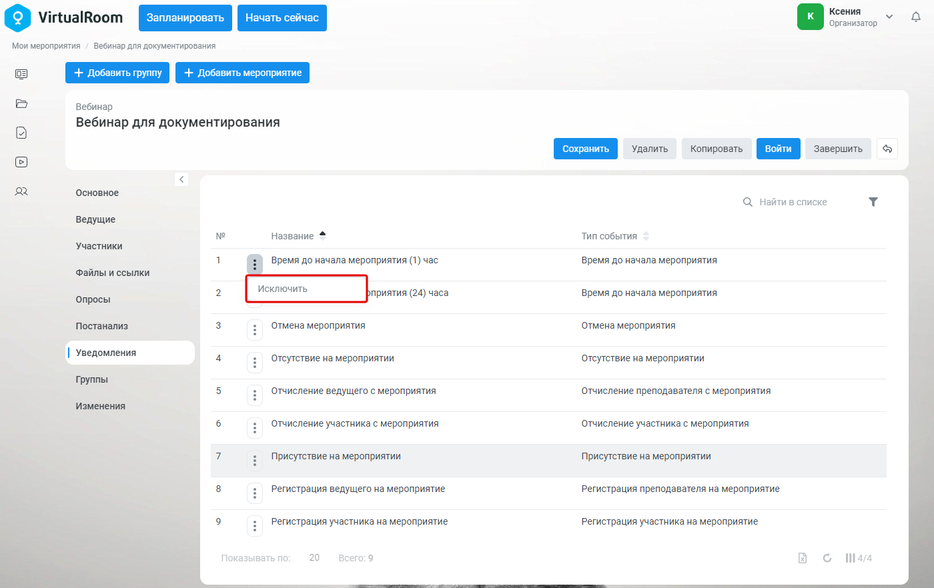Image resolution: width=934 pixels, height=588 pixels.
Task: Open the Файлы и ссылки section
Action: [113, 273]
